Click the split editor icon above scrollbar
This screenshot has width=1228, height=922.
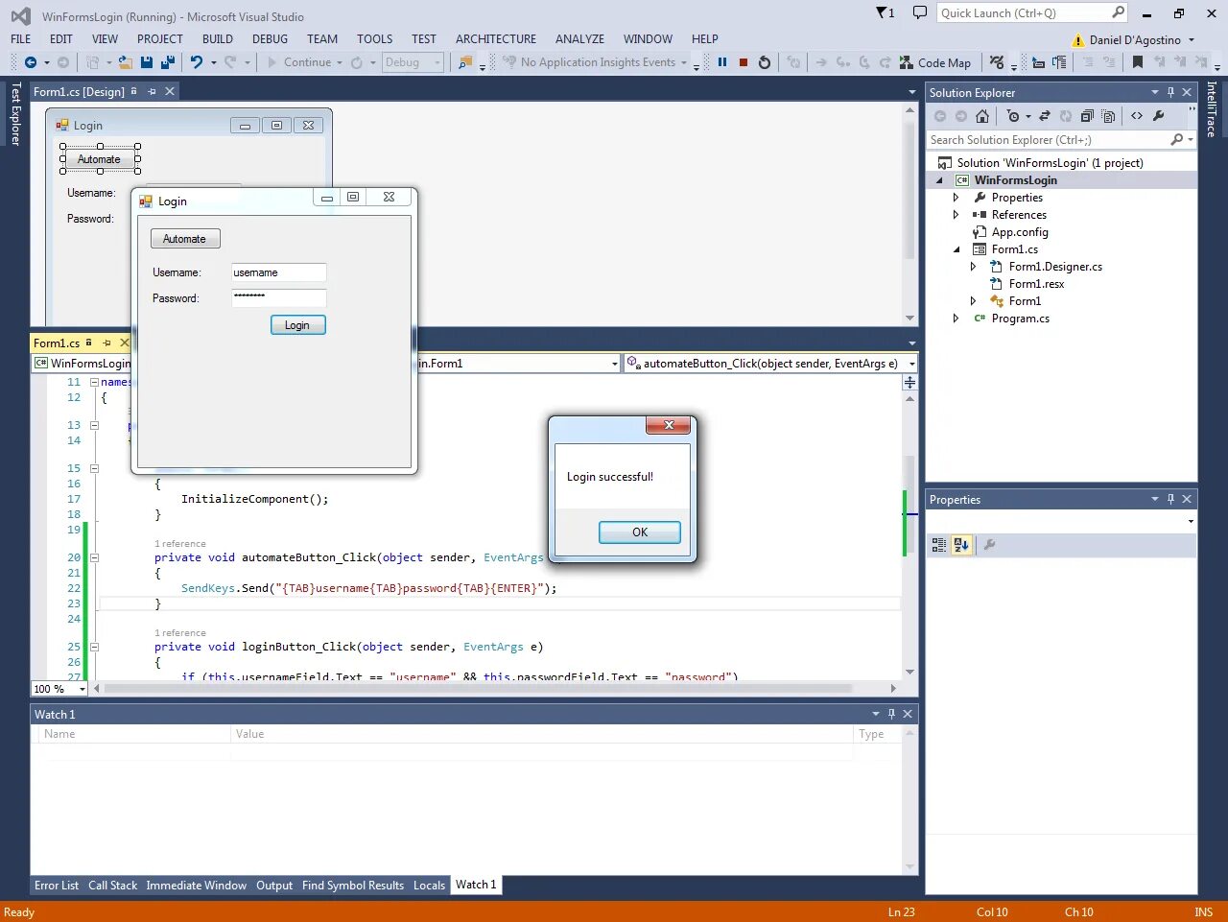click(x=909, y=382)
